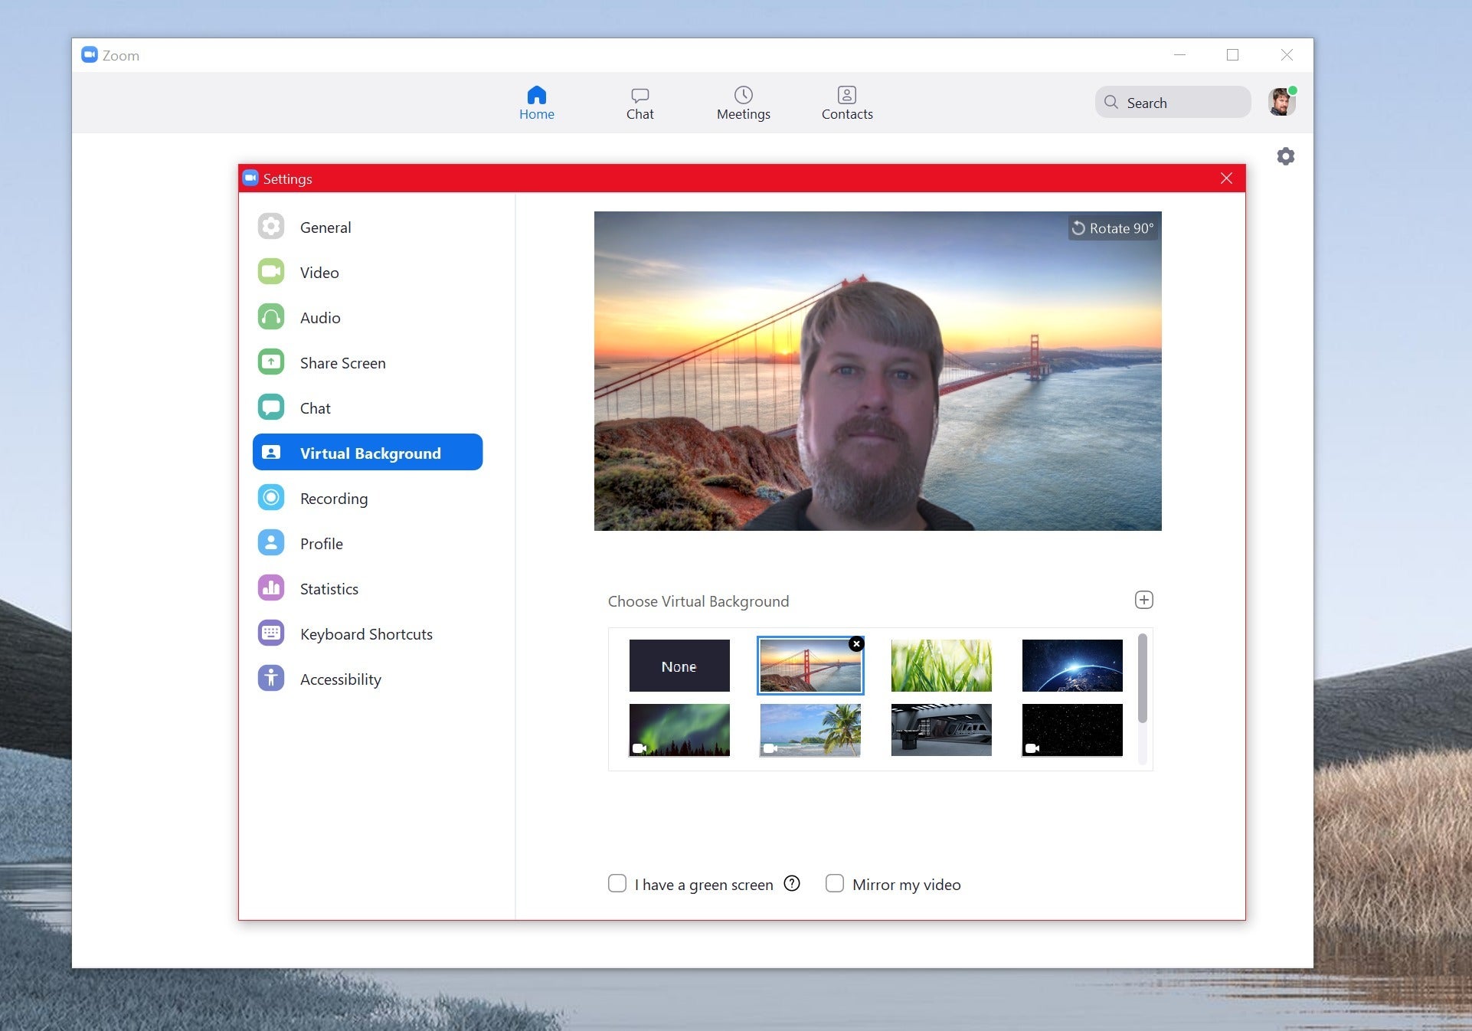Select the Earth from space background

pos(1071,666)
